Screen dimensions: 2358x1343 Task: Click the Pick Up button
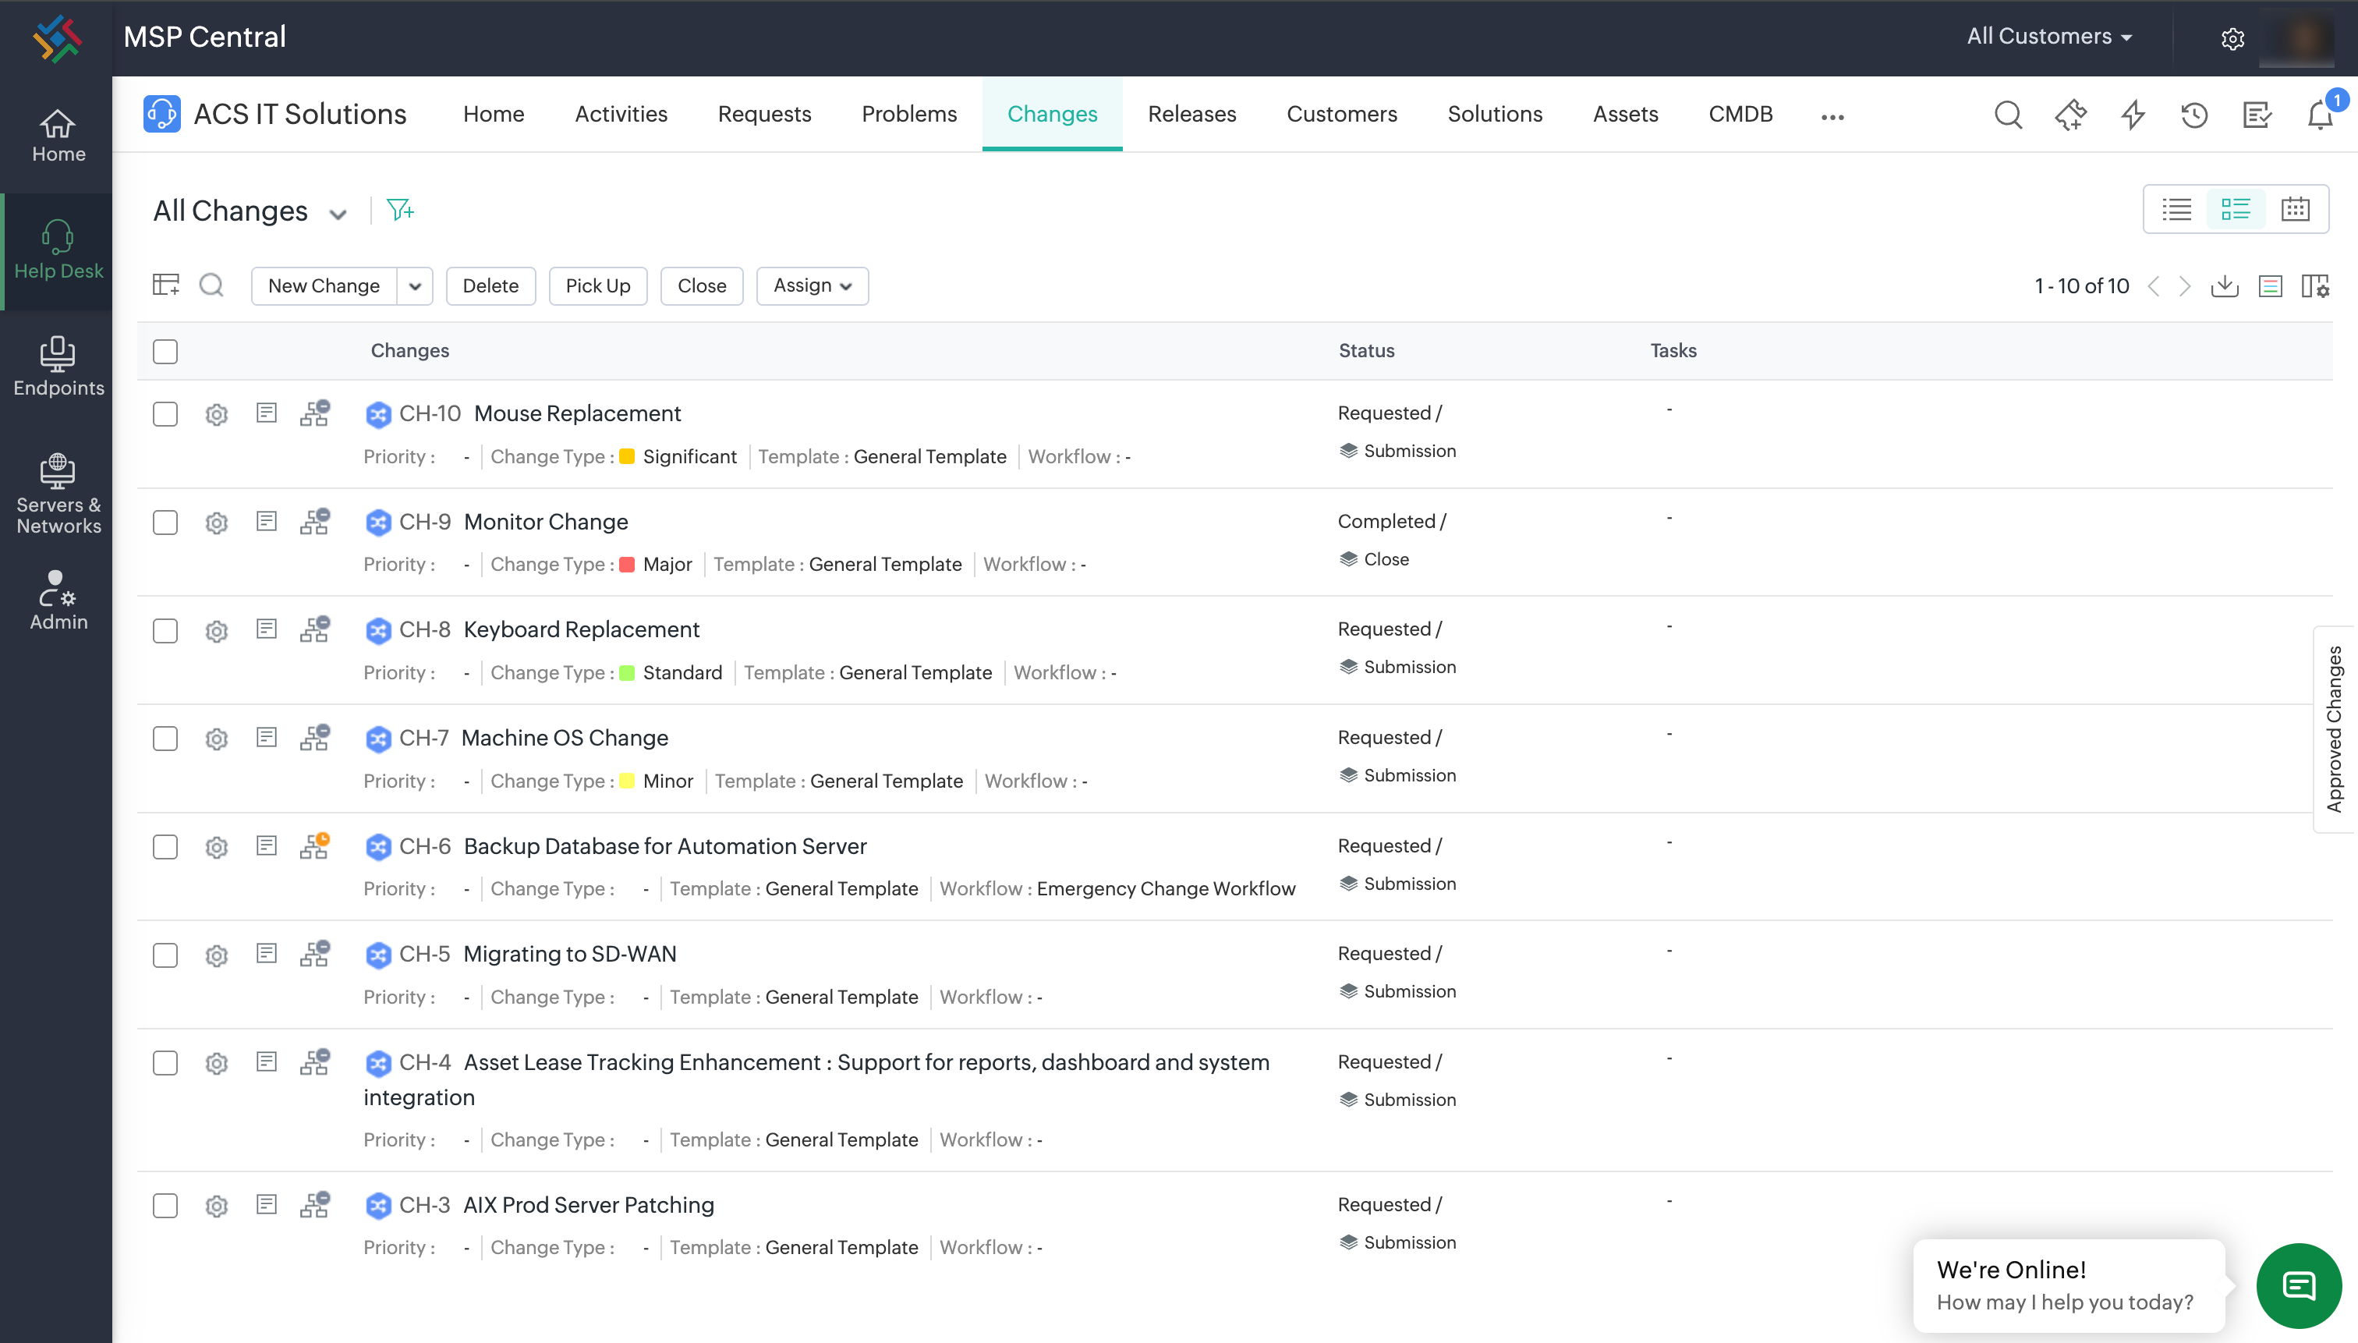(x=597, y=286)
